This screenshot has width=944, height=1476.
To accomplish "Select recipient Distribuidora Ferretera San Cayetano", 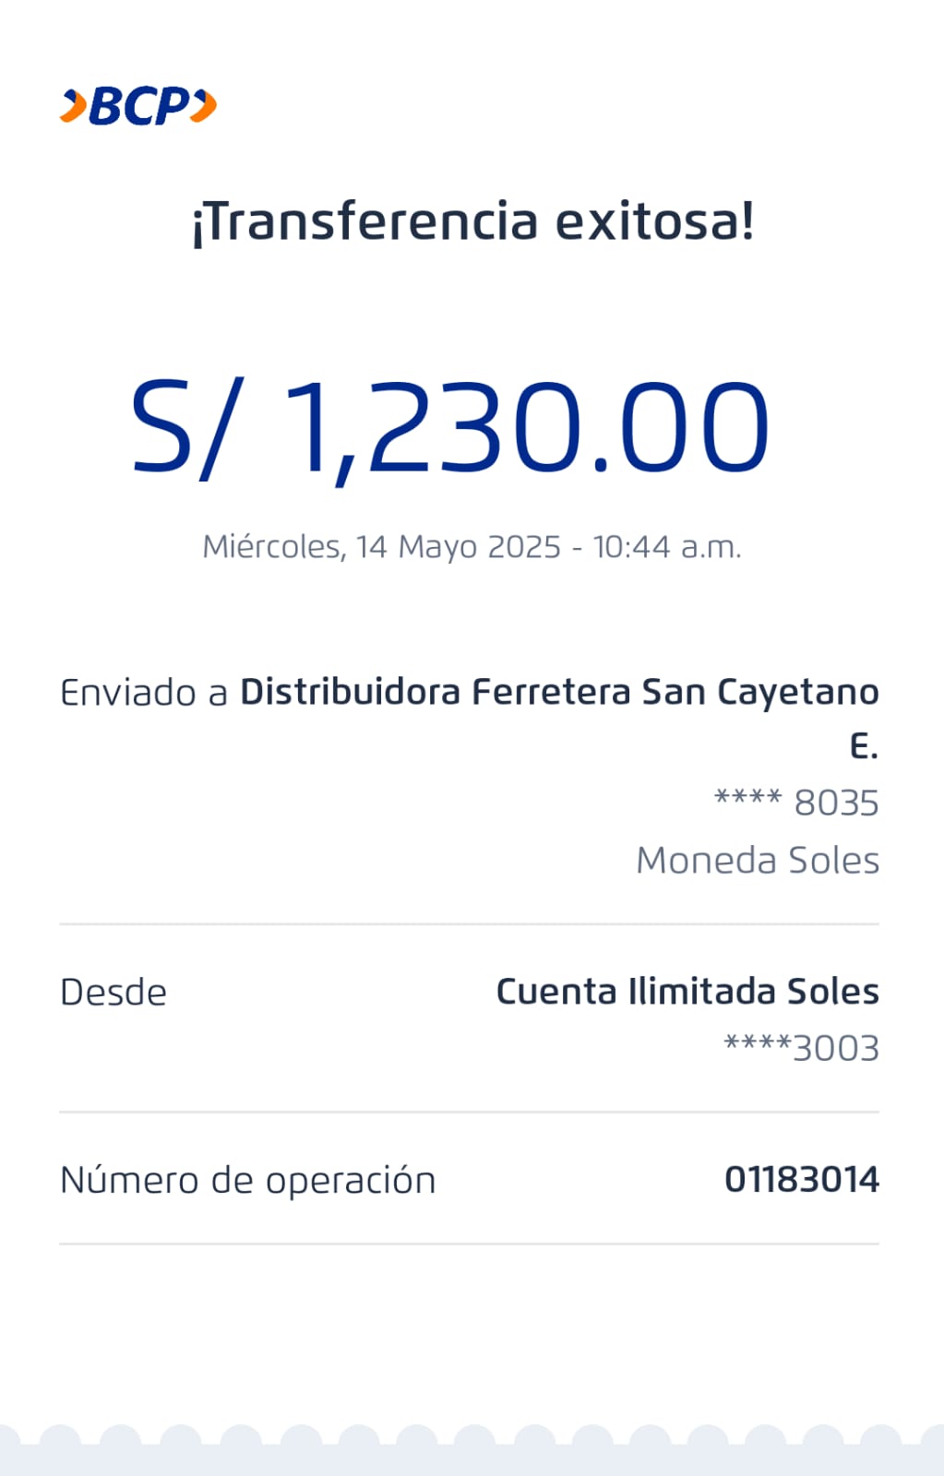I will [x=559, y=692].
